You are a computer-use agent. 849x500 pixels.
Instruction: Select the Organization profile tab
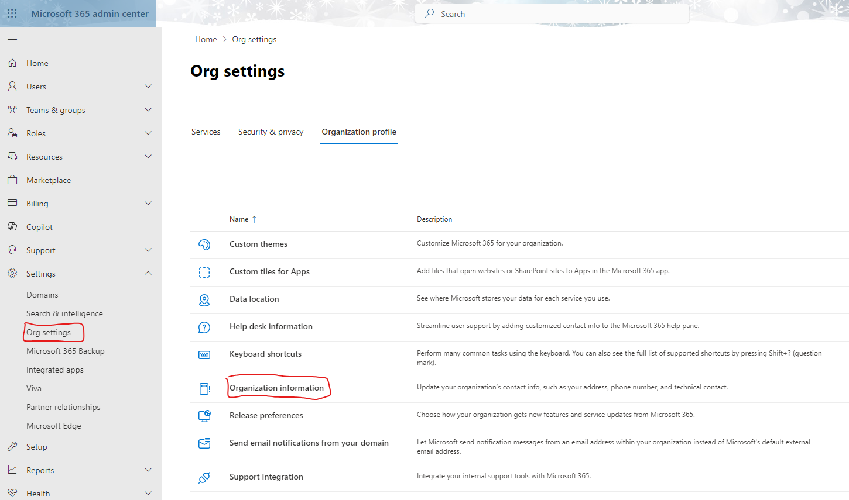(x=359, y=132)
